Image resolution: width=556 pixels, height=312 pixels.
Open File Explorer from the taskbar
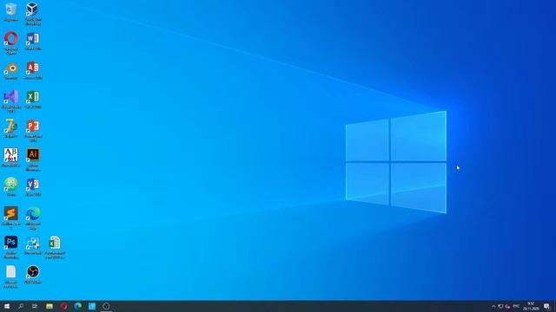(x=50, y=306)
